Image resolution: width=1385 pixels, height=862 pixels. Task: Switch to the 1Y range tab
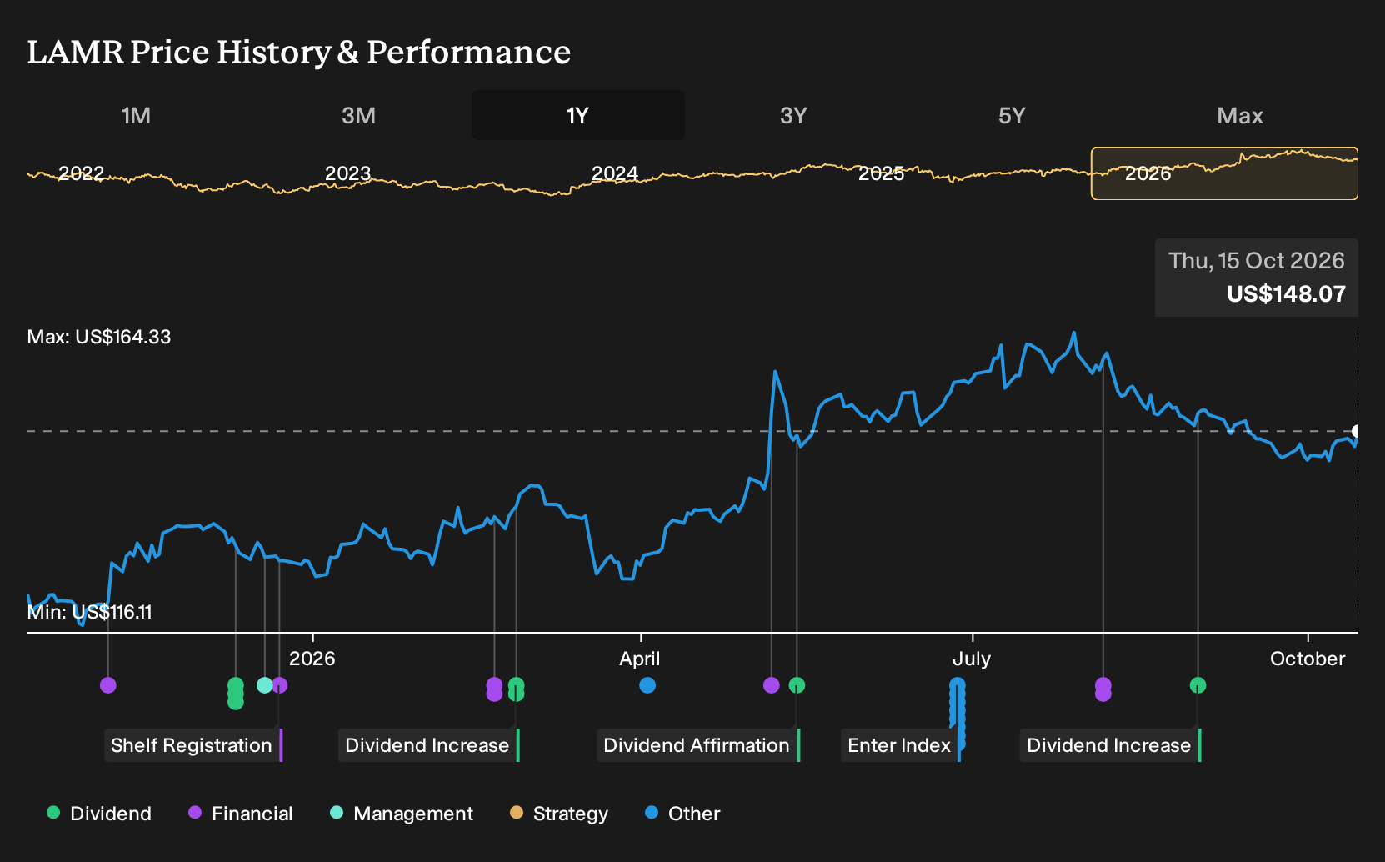(578, 115)
